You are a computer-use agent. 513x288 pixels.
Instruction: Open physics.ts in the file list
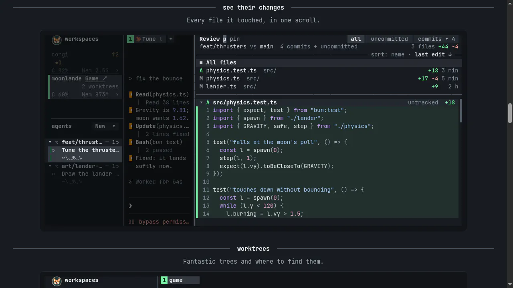pos(329,78)
